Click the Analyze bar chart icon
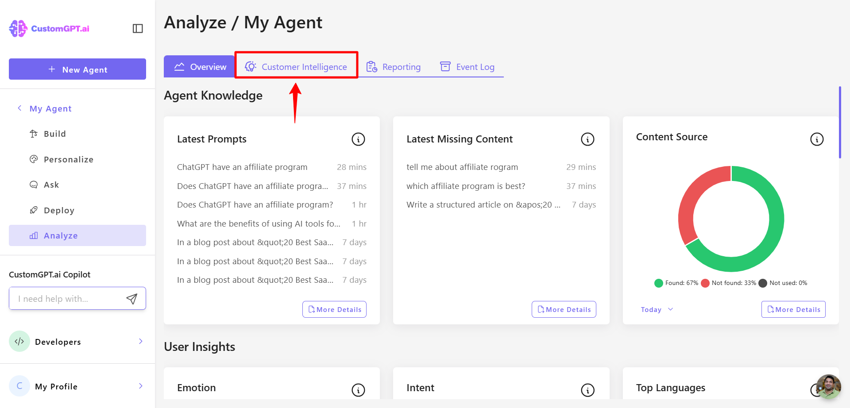The image size is (850, 408). pyautogui.click(x=34, y=235)
